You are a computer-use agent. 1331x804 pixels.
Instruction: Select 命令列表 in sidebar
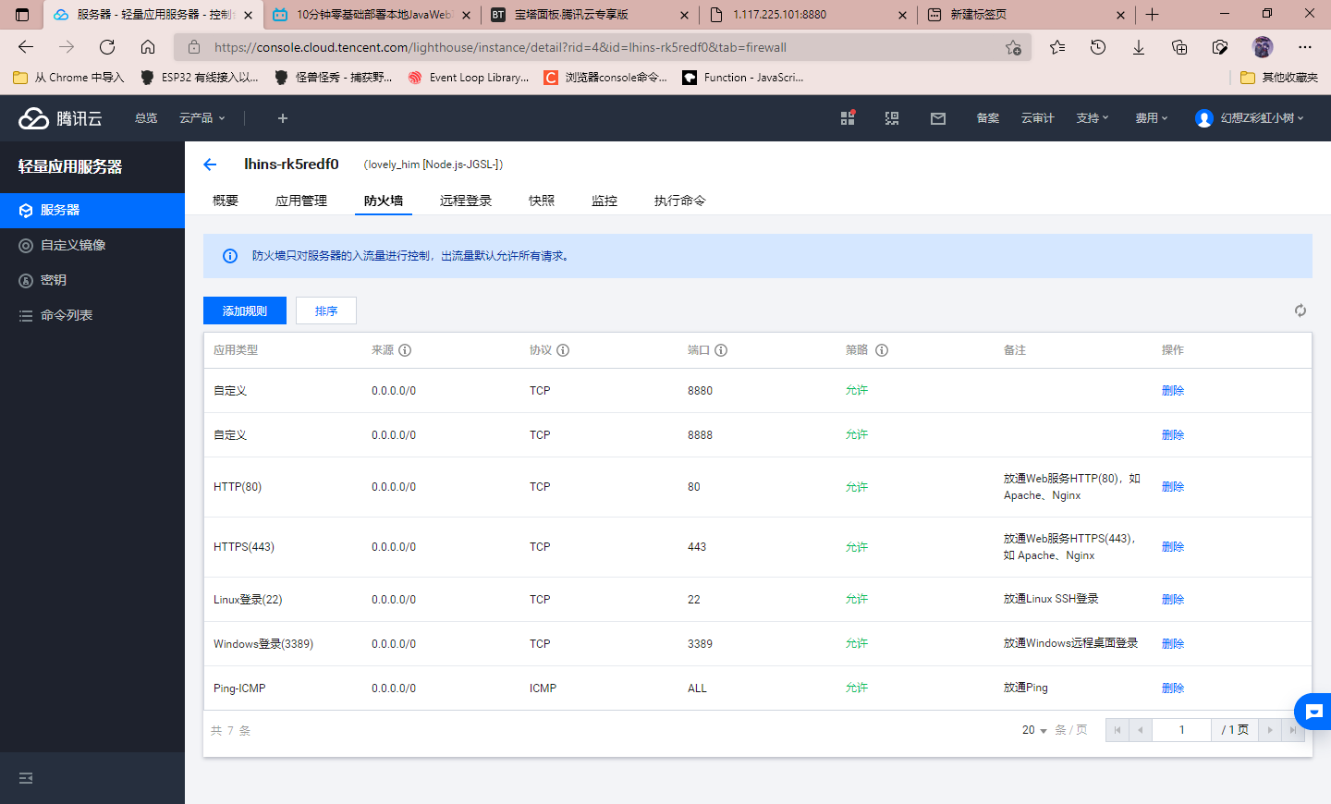(92, 315)
